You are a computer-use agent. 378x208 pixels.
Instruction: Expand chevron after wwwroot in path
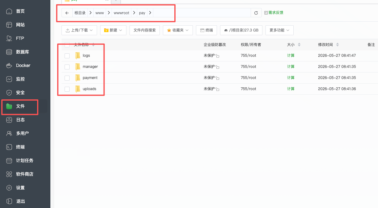coord(134,13)
